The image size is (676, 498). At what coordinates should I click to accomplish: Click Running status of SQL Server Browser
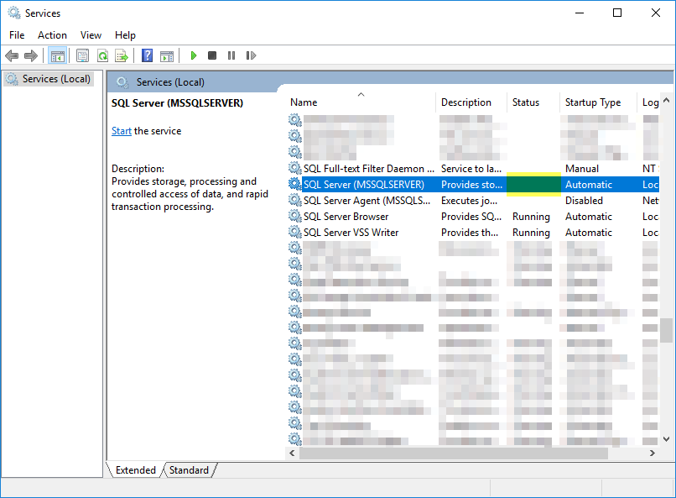pos(531,216)
